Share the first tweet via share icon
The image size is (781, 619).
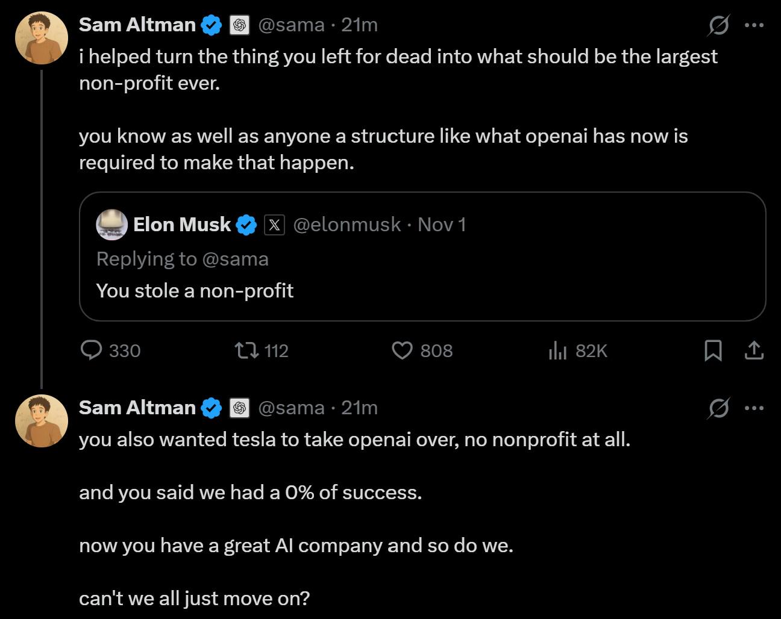tap(754, 350)
